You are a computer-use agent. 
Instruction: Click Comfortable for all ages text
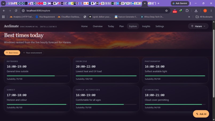[88, 100]
